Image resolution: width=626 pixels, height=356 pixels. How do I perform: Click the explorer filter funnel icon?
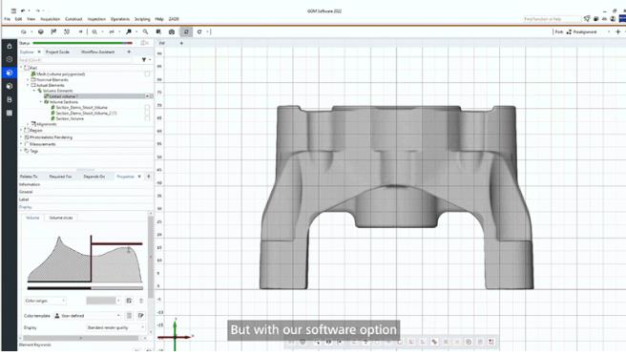tap(144, 60)
